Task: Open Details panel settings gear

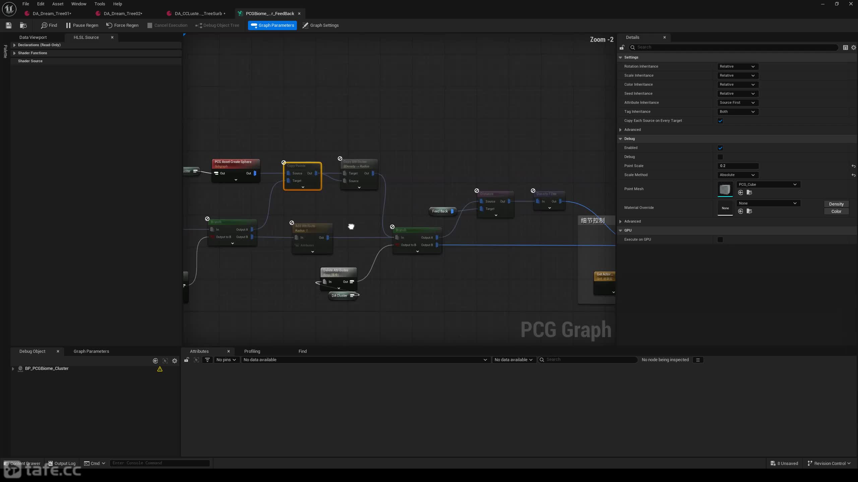Action: (x=854, y=48)
